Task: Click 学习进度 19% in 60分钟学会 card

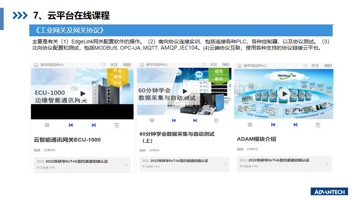Action: click(x=151, y=166)
